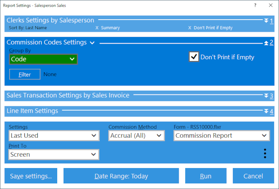Click the Filter button
The image size is (279, 189).
(25, 74)
